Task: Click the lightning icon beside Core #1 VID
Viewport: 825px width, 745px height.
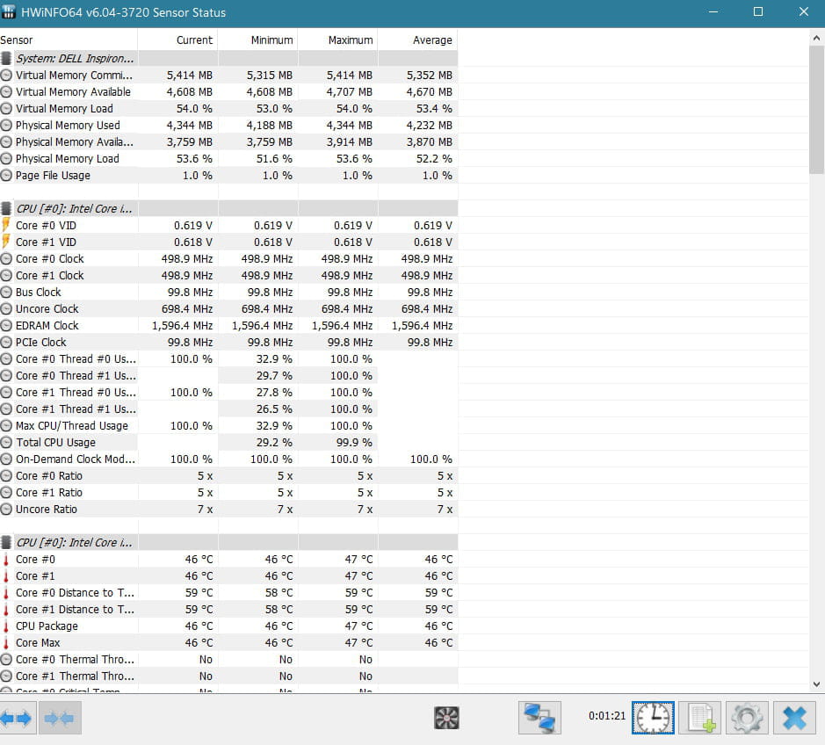Action: point(6,242)
